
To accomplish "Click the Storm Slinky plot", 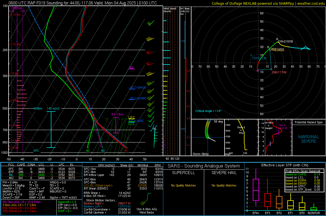I will click(x=208, y=137).
